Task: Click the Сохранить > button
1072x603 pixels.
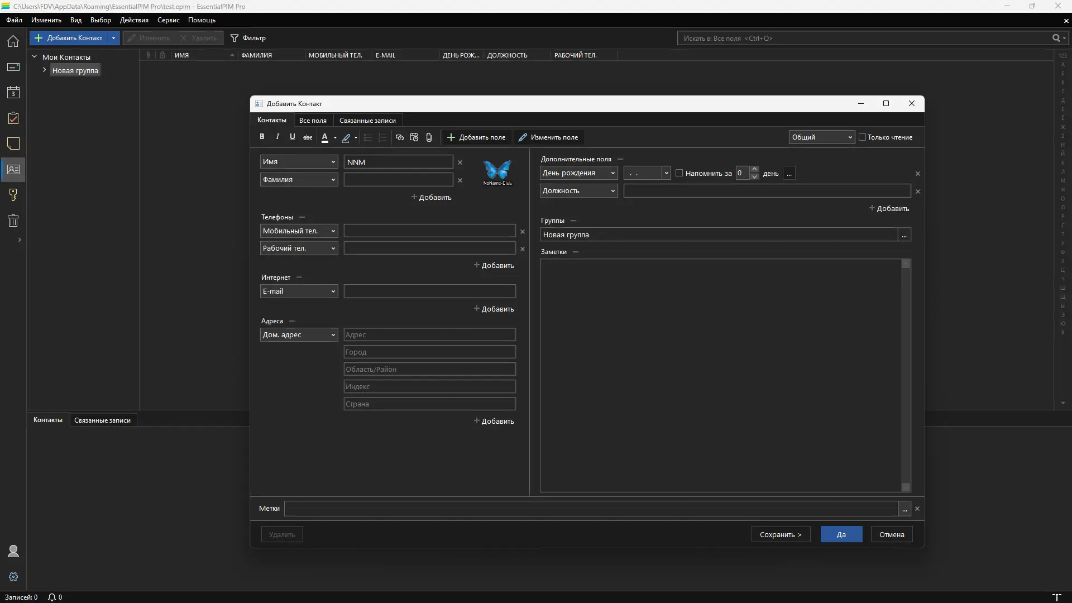Action: (x=781, y=534)
